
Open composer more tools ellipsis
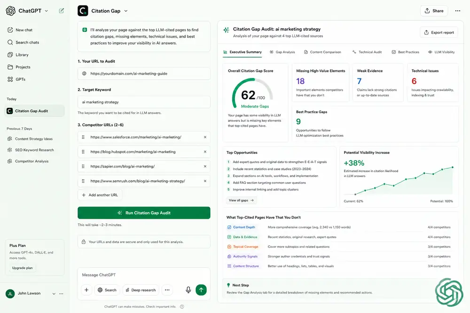pyautogui.click(x=167, y=290)
